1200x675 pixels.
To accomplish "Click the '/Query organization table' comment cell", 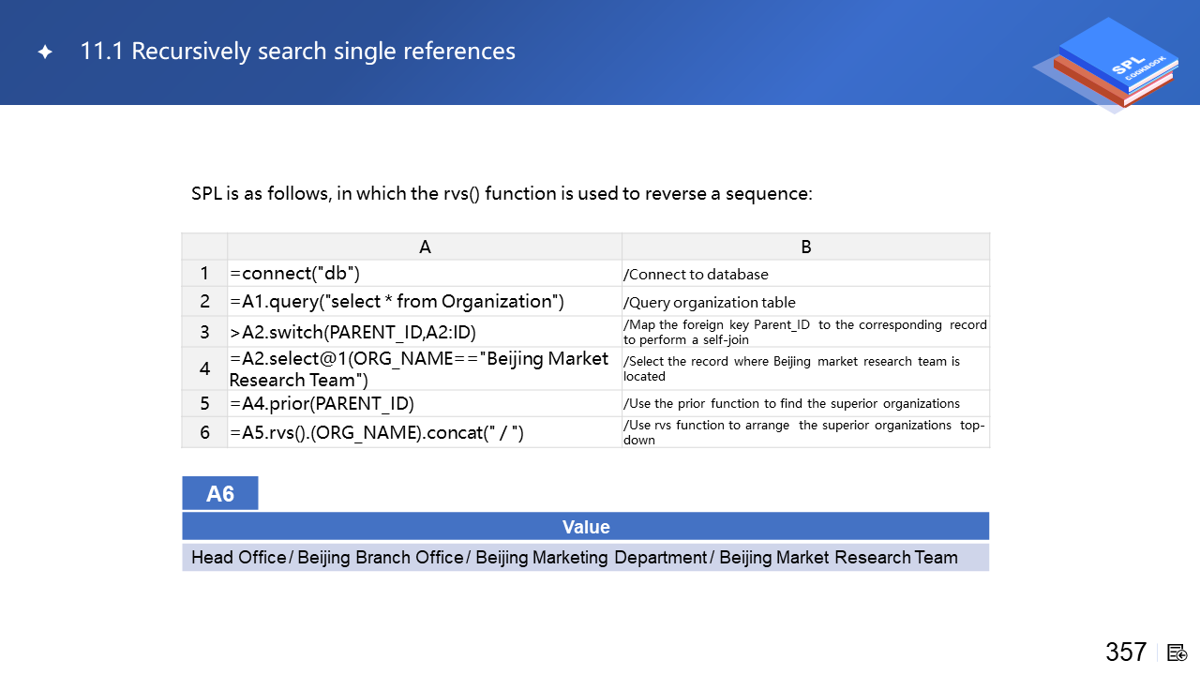I will point(805,302).
